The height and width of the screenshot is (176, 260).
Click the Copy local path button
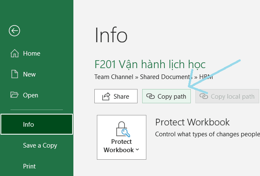pos(227,96)
